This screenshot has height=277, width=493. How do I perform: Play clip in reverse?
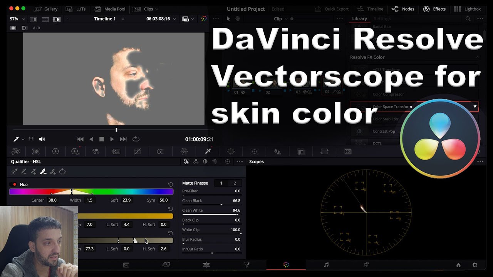click(91, 139)
